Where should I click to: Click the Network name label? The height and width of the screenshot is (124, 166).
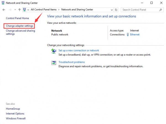click(x=57, y=31)
